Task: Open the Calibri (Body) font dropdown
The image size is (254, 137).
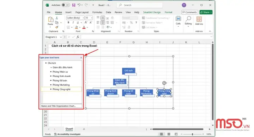Action: pos(83,18)
